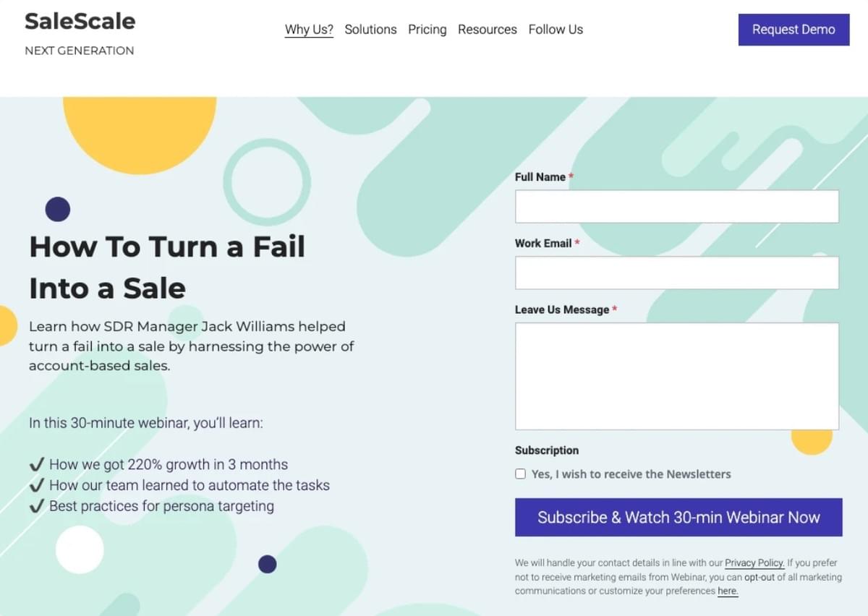Go to the Pricing page
The height and width of the screenshot is (616, 868).
tap(427, 30)
